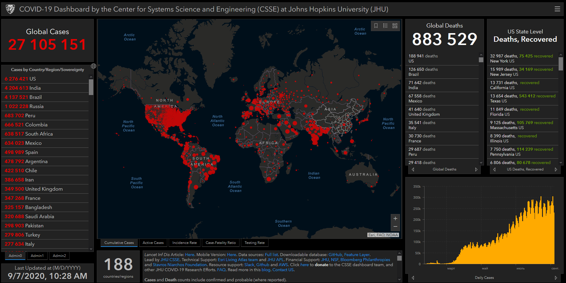Select Turkey in cases list
566x283 pixels.
(x=45, y=235)
